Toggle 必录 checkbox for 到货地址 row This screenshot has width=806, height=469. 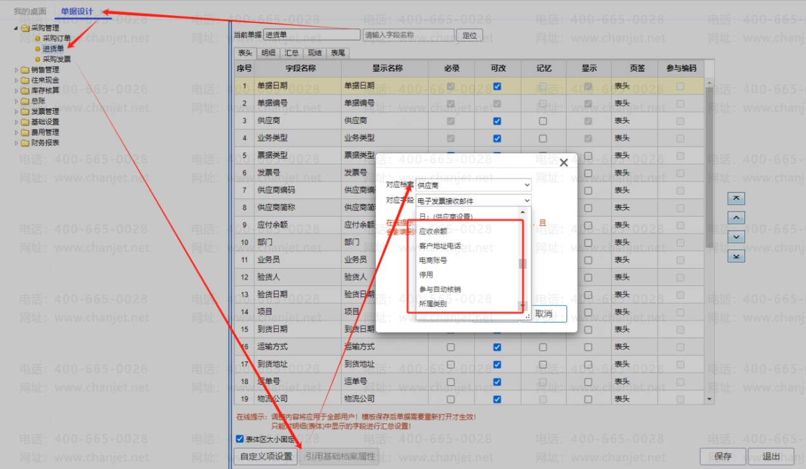[451, 365]
